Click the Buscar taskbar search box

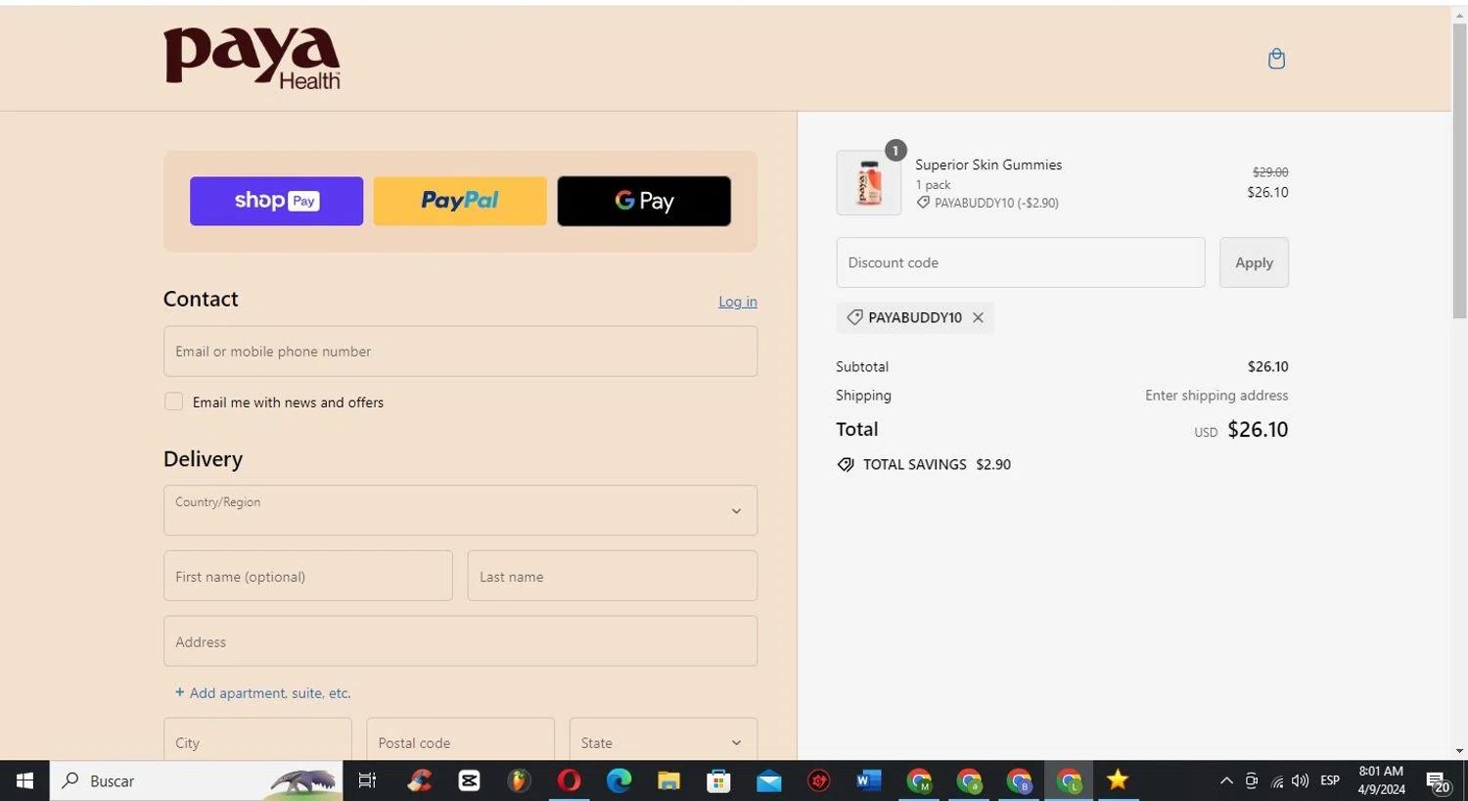click(x=196, y=780)
